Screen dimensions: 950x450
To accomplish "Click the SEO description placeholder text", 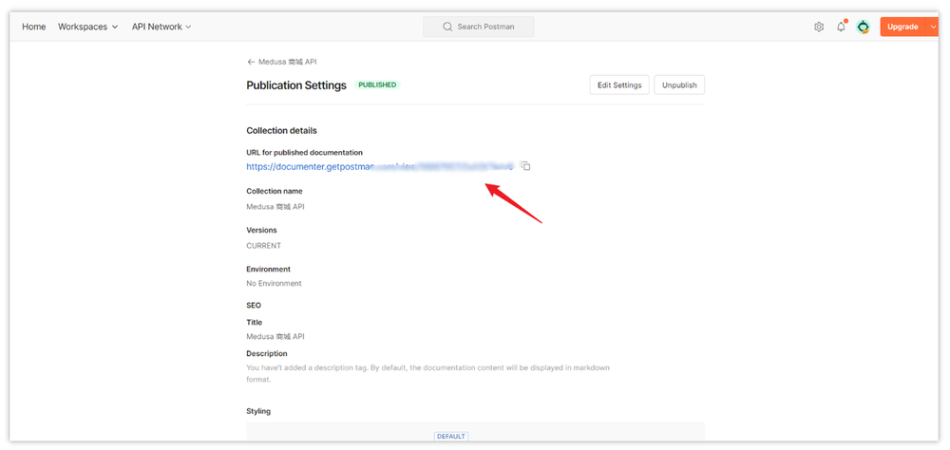I will (x=426, y=373).
